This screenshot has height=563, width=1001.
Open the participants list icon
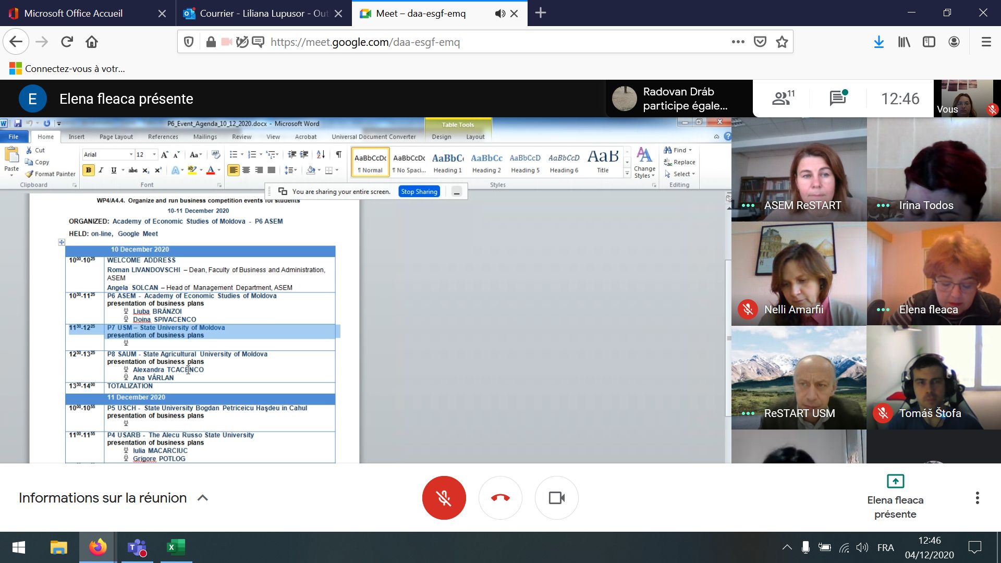(783, 98)
